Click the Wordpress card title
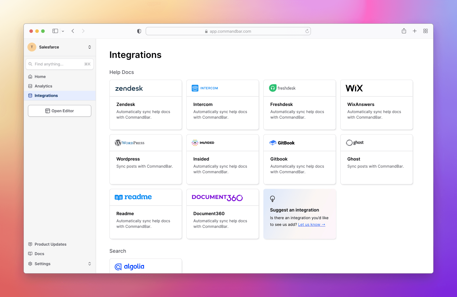The image size is (457, 297). tap(128, 159)
